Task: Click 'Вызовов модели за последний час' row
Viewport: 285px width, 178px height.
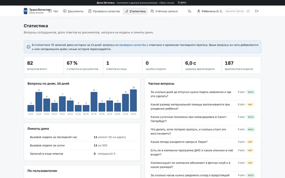Action: click(x=82, y=137)
